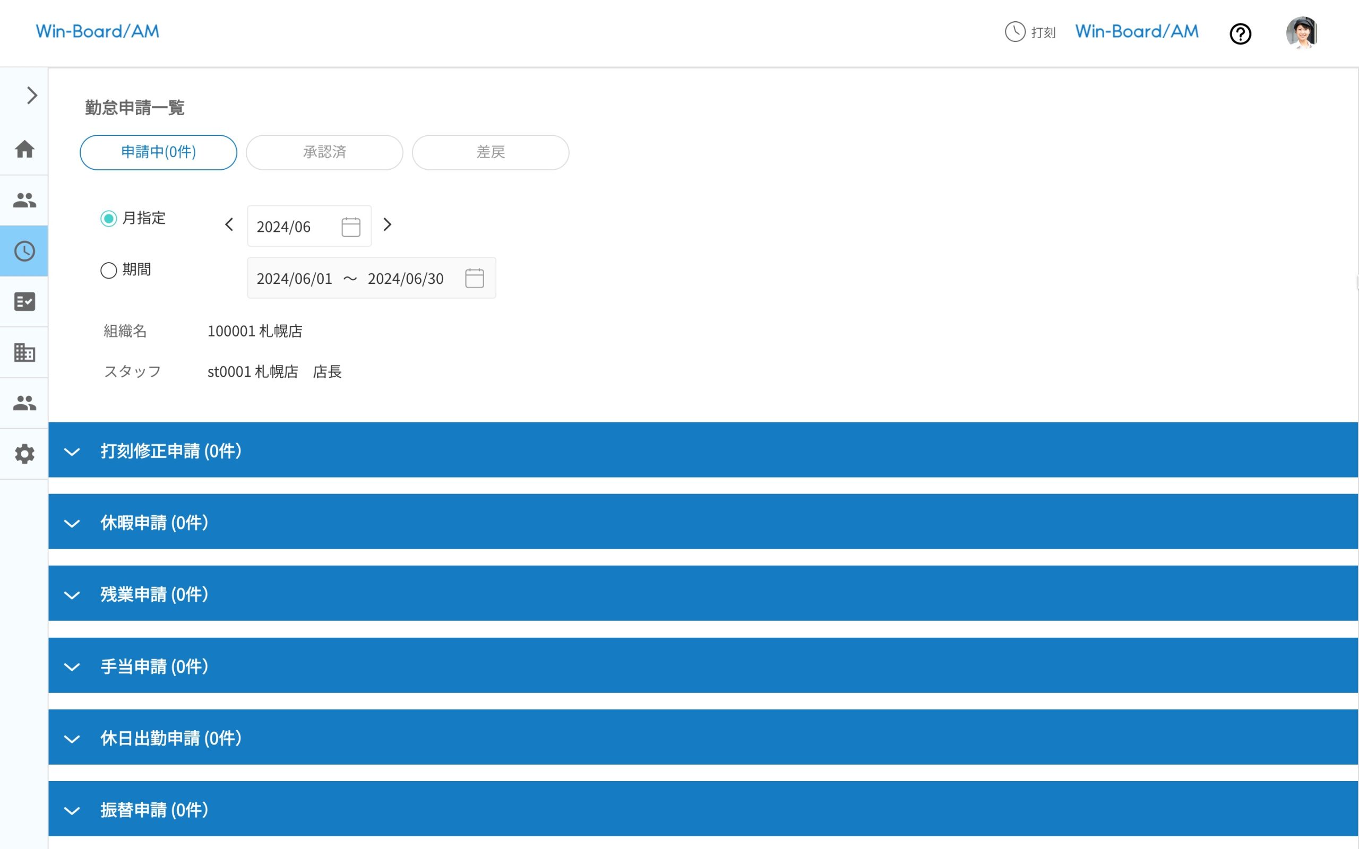This screenshot has width=1359, height=849.
Task: Switch to the 承認済 filter tab
Action: [x=324, y=152]
